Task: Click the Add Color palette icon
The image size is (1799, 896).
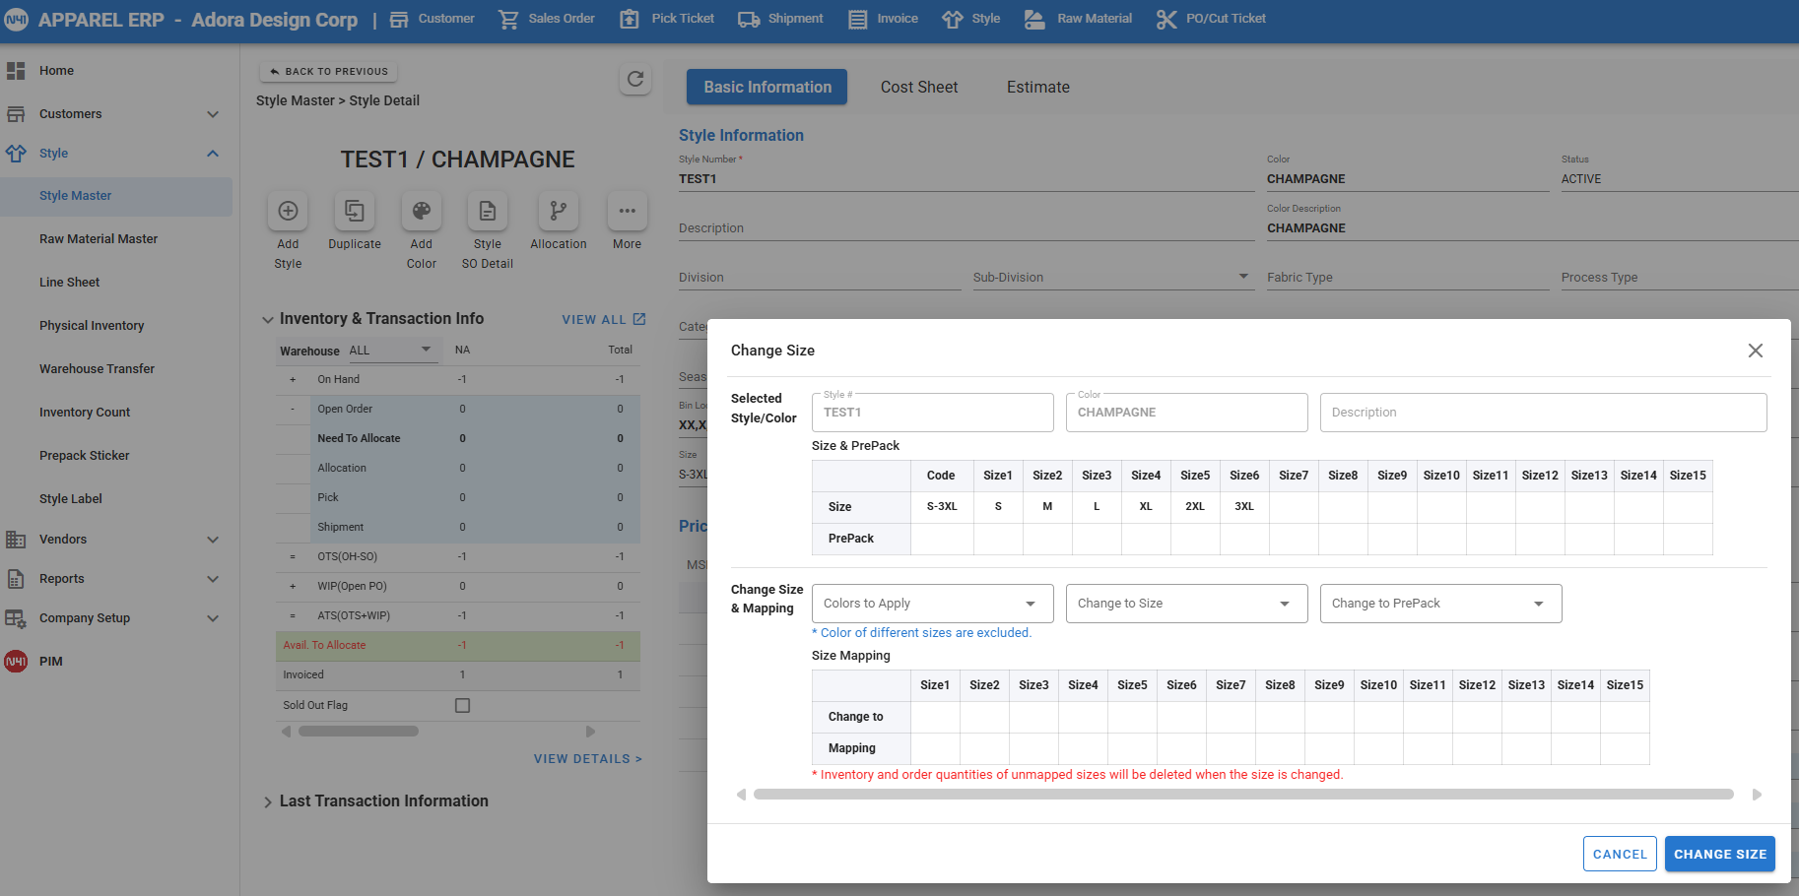Action: click(x=422, y=211)
